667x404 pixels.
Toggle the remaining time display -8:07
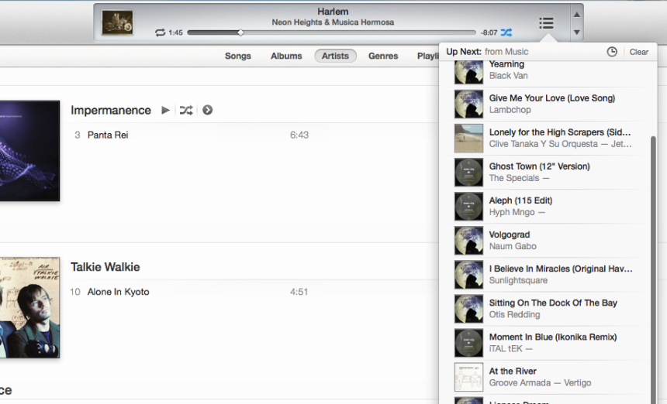489,33
